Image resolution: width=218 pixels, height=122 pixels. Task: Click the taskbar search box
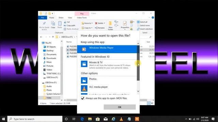click(x=35, y=119)
